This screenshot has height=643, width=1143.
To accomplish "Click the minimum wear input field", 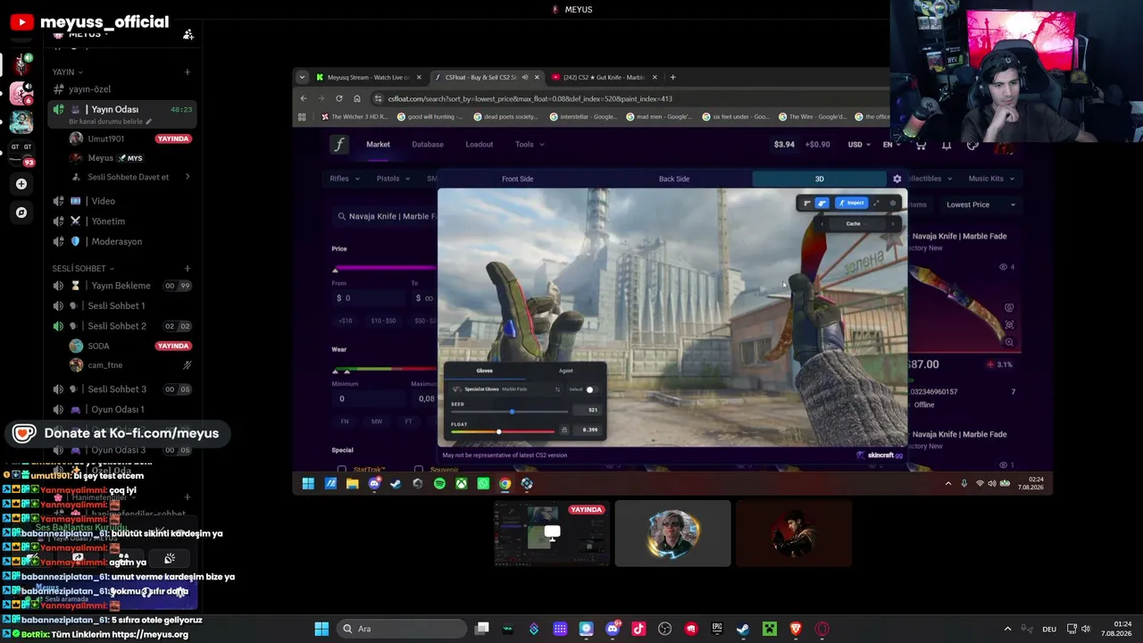I will [368, 398].
